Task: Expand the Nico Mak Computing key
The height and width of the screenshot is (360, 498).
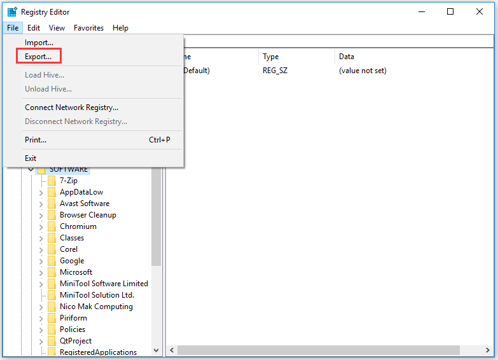Action: (41, 307)
